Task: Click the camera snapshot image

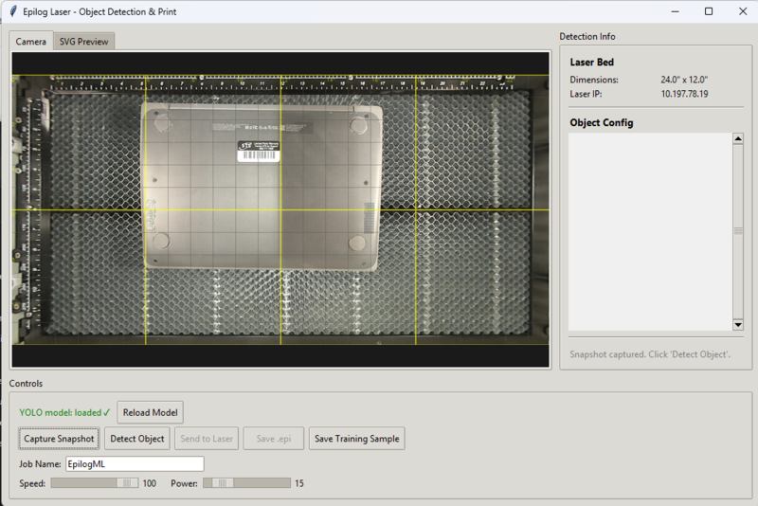Action: [x=280, y=209]
